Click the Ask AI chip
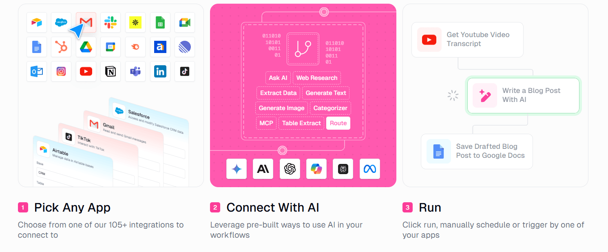Screen dimensions: 608x252 [278, 78]
